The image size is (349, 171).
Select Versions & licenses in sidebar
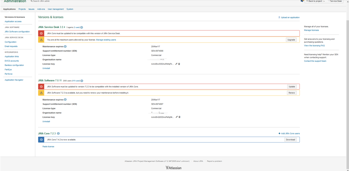coord(15,17)
